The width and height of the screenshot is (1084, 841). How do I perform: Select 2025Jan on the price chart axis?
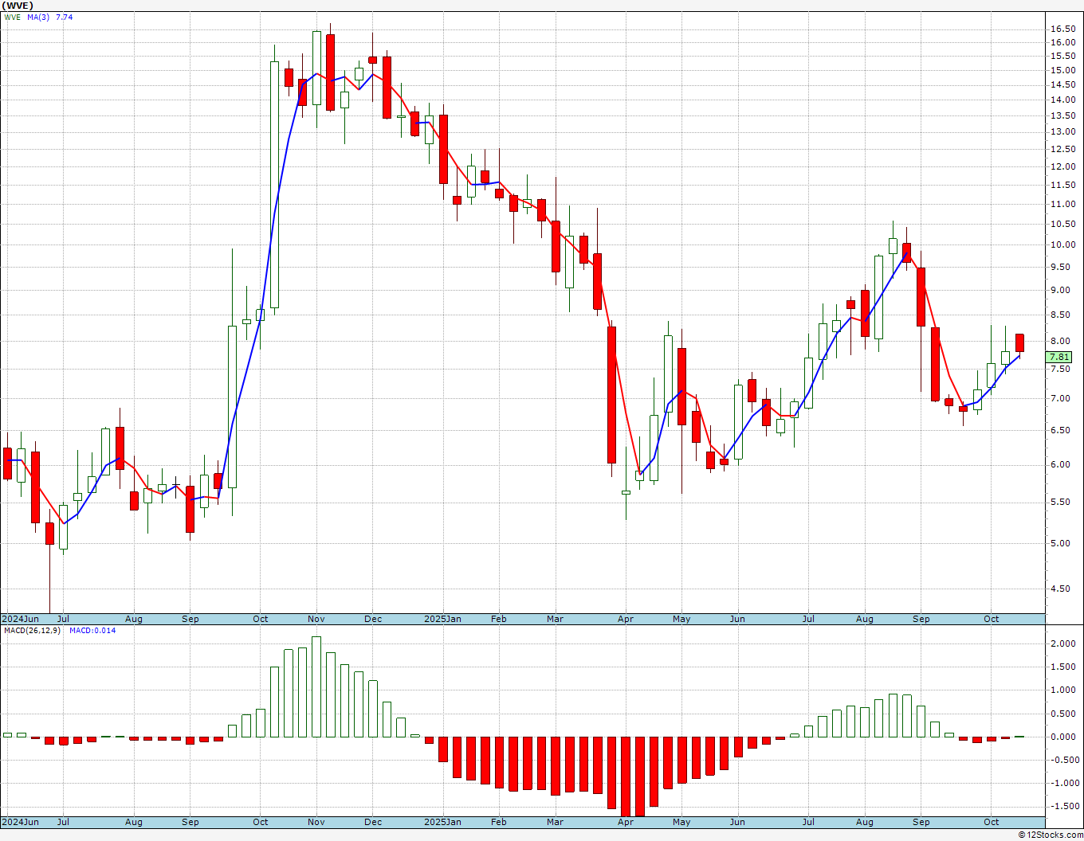442,619
